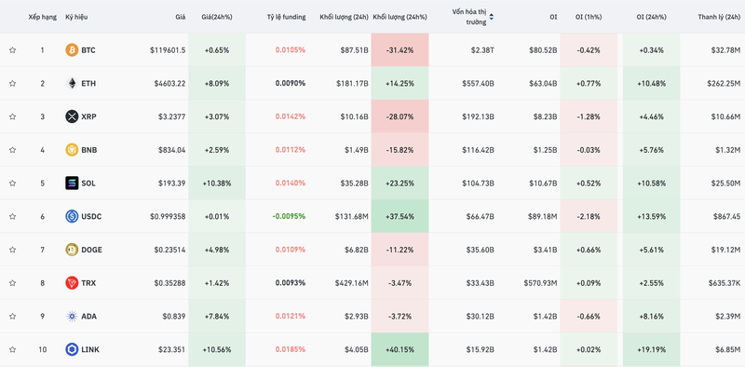Sort by Vốn hóa thị trường arrows
Viewport: 745px width, 367px height.
click(492, 17)
